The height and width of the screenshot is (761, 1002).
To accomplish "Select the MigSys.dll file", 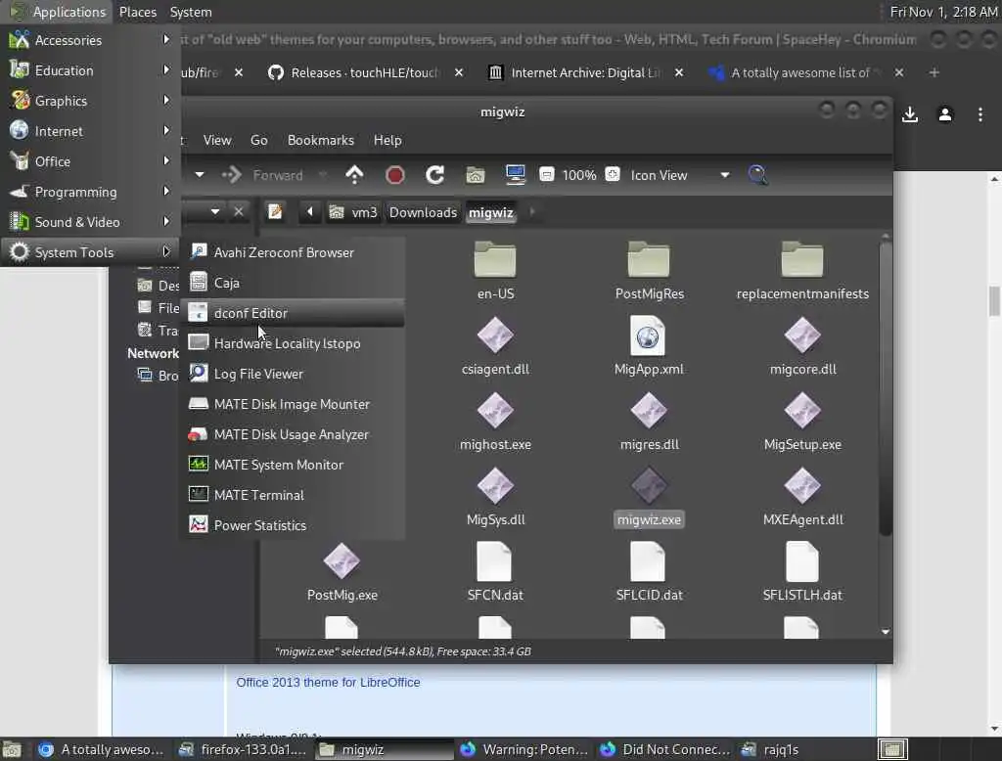I will [x=495, y=497].
